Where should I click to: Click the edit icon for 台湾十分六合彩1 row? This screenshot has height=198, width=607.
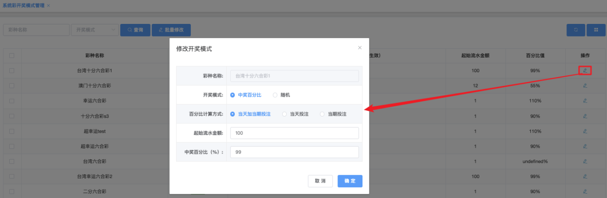585,71
